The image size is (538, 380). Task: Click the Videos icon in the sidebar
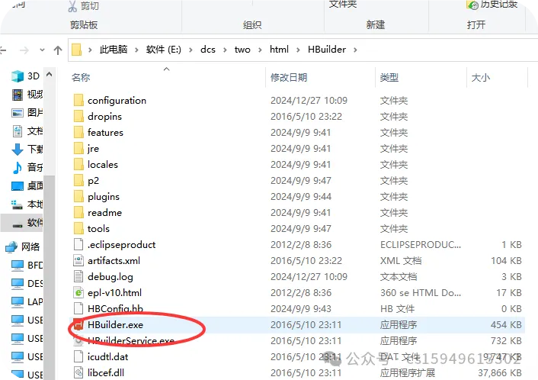[18, 94]
